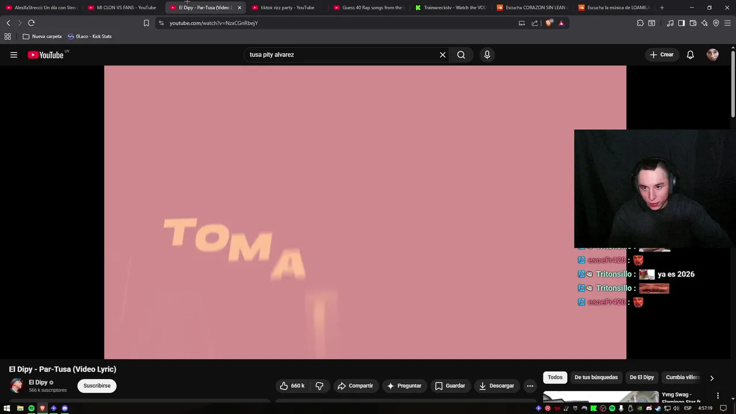Open File Explorer from the taskbar
736x414 pixels.
20,408
